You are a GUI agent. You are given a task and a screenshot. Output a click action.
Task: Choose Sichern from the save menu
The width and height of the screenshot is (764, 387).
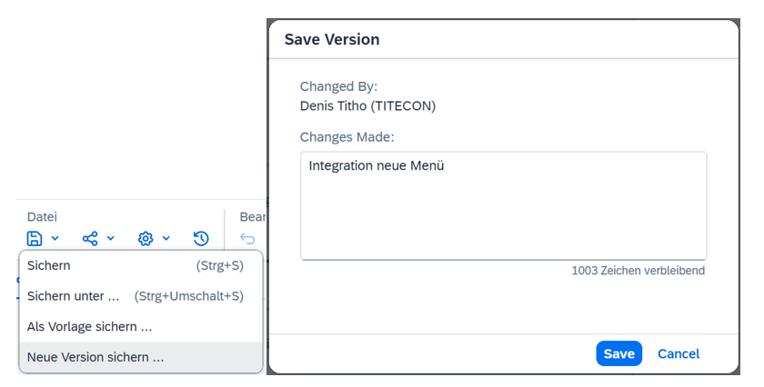click(x=49, y=265)
